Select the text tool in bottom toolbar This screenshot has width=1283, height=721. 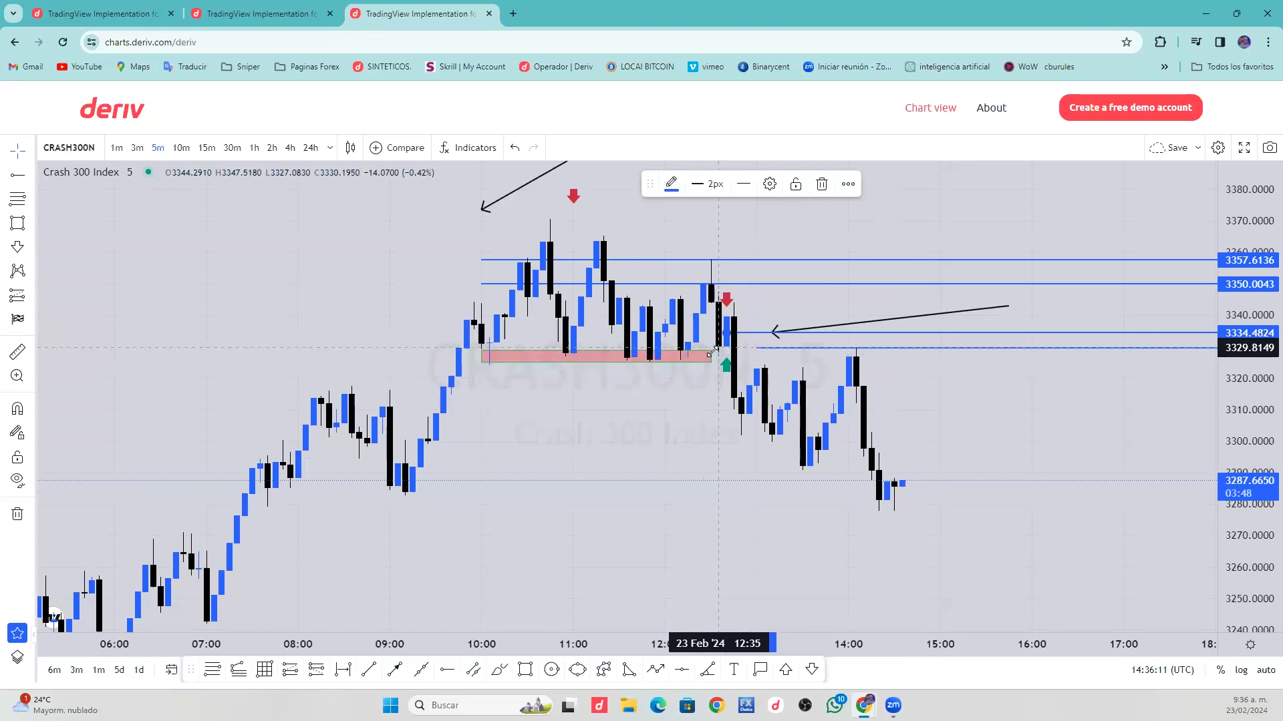734,670
